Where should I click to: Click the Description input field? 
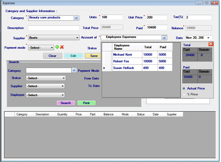[x=54, y=28]
